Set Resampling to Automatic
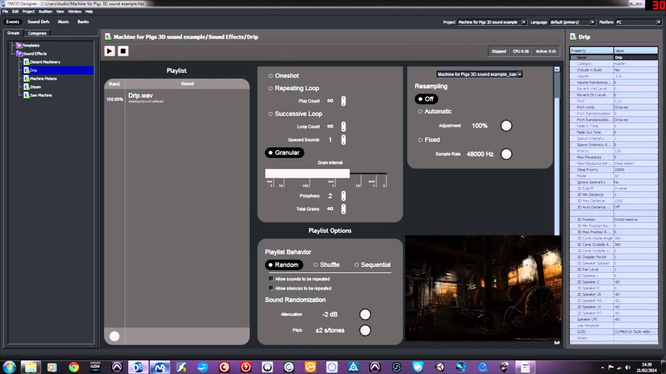This screenshot has width=666, height=374. [x=435, y=112]
